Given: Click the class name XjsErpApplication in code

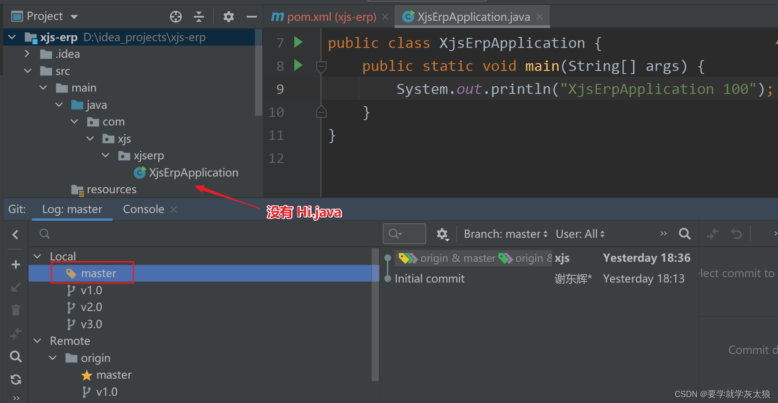Looking at the screenshot, I should [512, 43].
